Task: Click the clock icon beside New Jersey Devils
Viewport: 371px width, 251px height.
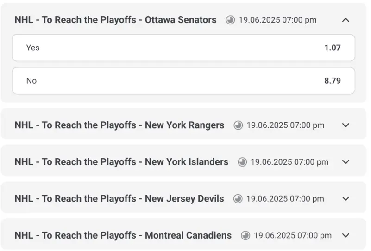Action: pyautogui.click(x=238, y=199)
